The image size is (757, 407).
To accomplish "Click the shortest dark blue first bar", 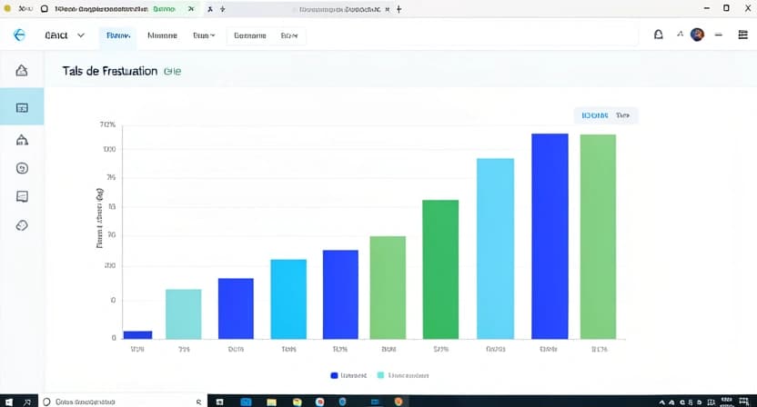I will pos(137,334).
